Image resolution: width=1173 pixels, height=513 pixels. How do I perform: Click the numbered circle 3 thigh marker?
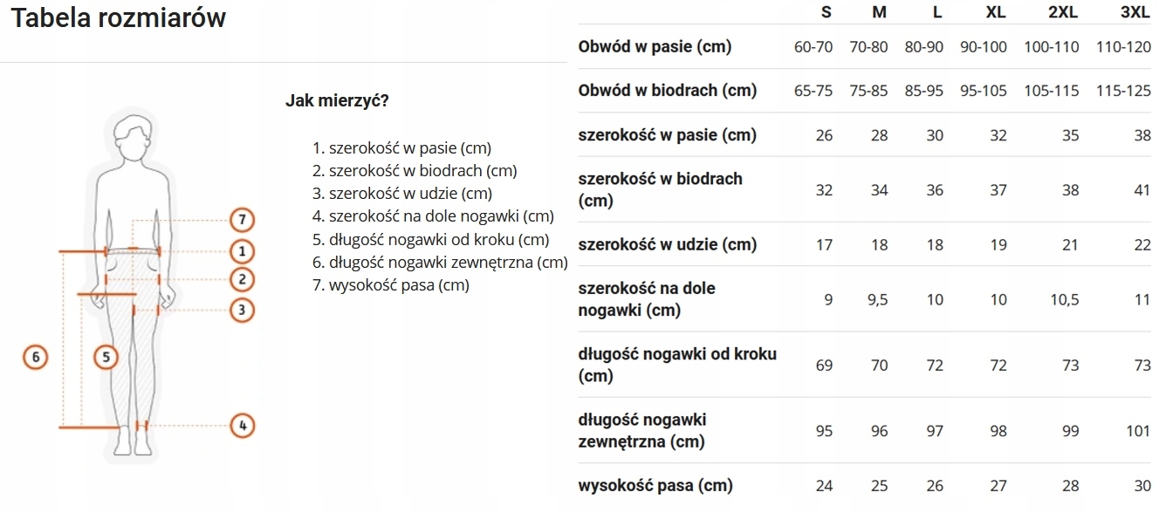243,309
